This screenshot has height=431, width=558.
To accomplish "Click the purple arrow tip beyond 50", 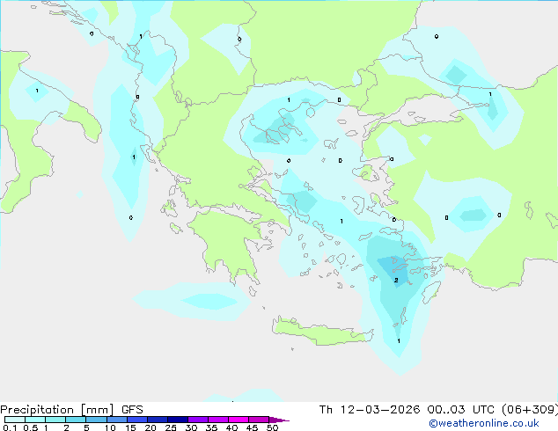I will (279, 420).
